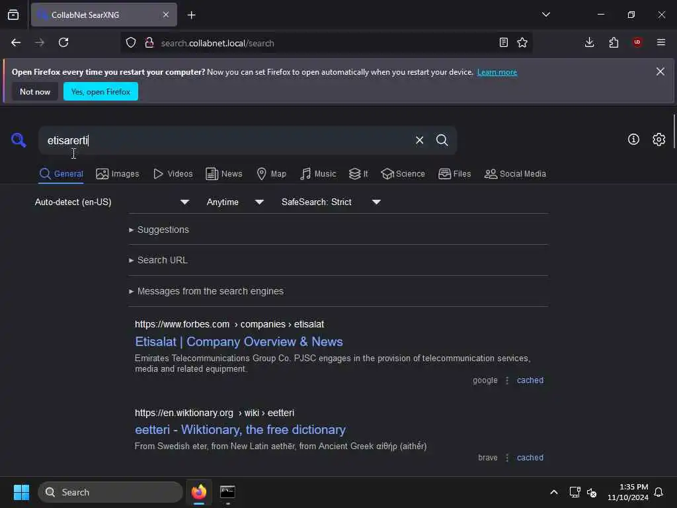Switch to Social Media category

(x=515, y=174)
